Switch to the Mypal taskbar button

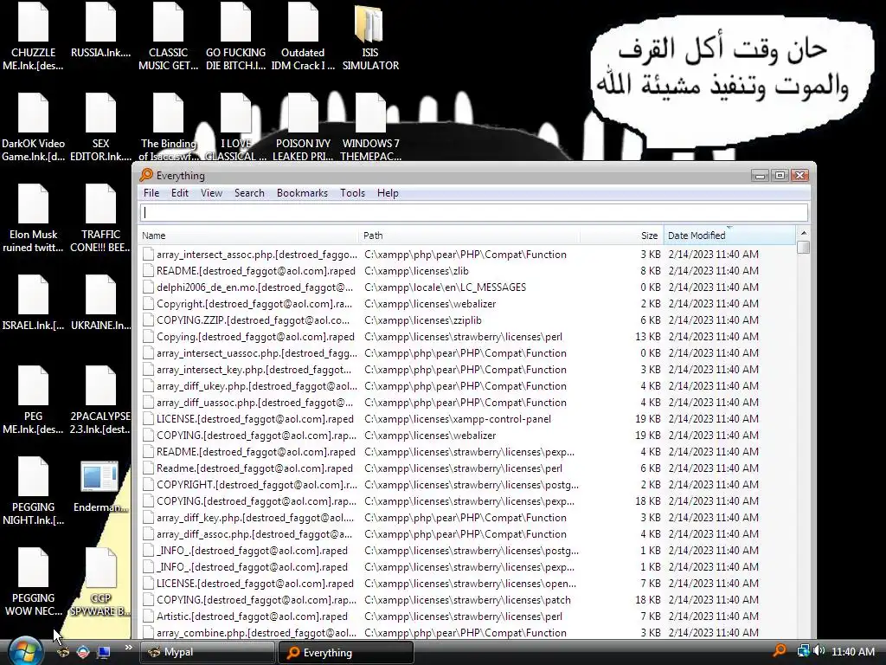[207, 652]
